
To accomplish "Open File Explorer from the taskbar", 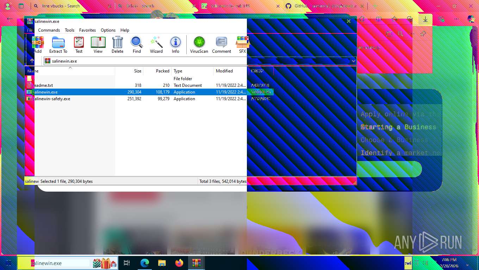I will coord(162,263).
